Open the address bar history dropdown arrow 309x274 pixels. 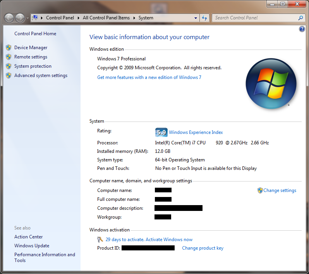point(196,18)
